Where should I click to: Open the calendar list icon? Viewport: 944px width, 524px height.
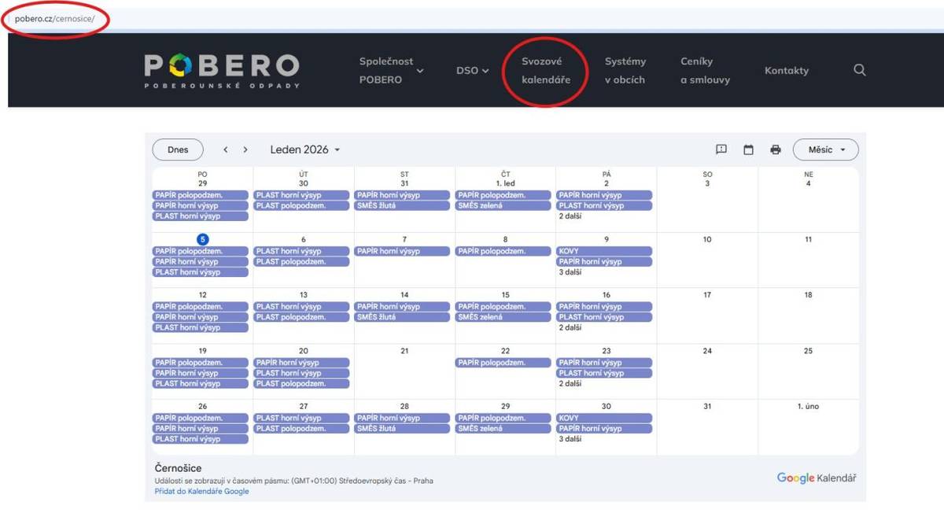tap(749, 149)
